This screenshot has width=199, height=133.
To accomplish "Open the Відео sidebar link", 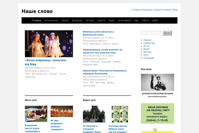I will [x=146, y=49].
